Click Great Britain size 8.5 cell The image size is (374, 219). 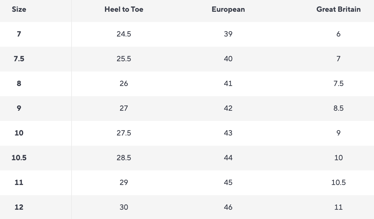[x=338, y=108]
